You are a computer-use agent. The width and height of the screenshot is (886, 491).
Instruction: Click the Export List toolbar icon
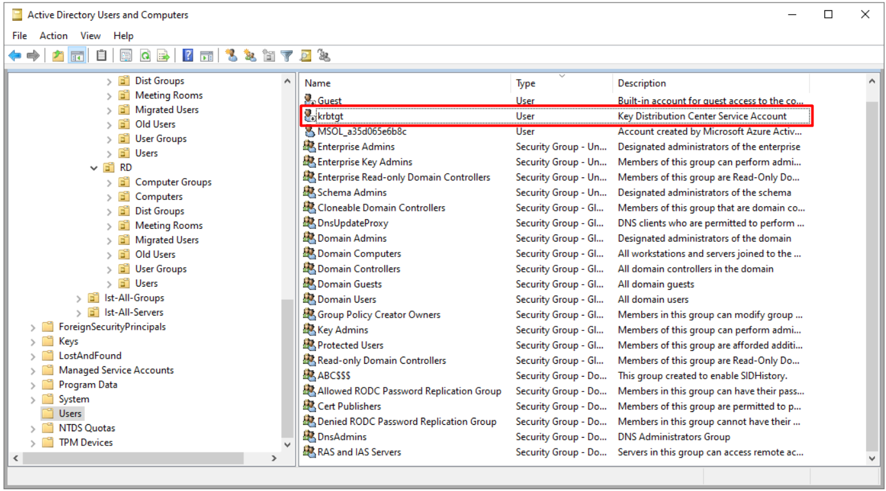coord(163,56)
